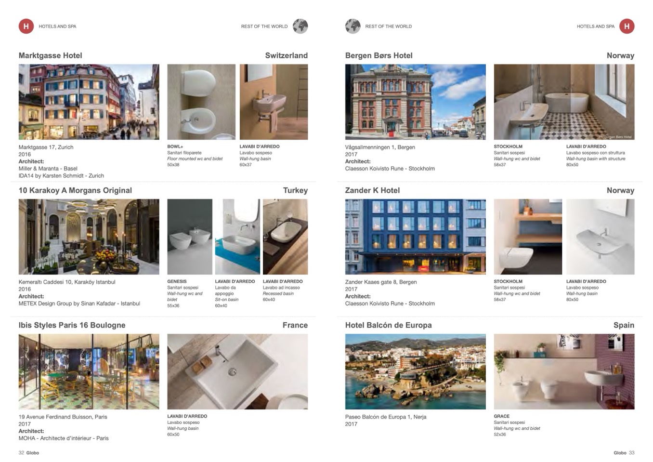Click the red H icon on left page
Image resolution: width=653 pixels, height=462 pixels.
pyautogui.click(x=26, y=26)
